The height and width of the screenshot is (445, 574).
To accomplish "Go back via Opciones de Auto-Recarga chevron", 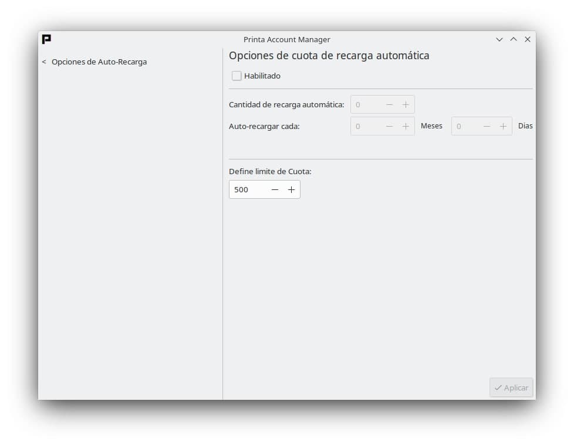I will 44,62.
